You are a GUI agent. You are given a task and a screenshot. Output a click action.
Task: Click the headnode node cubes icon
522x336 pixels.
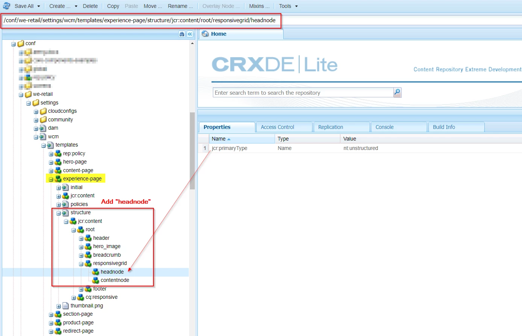[96, 272]
